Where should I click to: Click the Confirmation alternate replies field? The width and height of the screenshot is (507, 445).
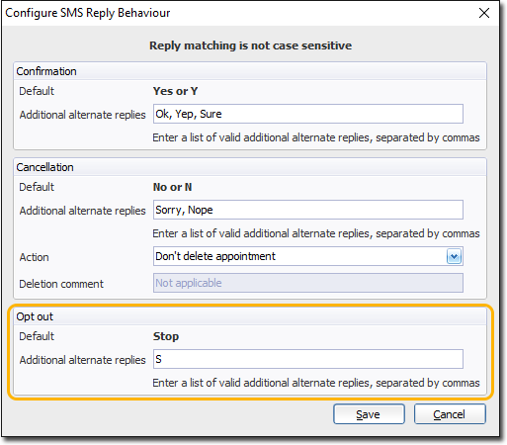[308, 114]
